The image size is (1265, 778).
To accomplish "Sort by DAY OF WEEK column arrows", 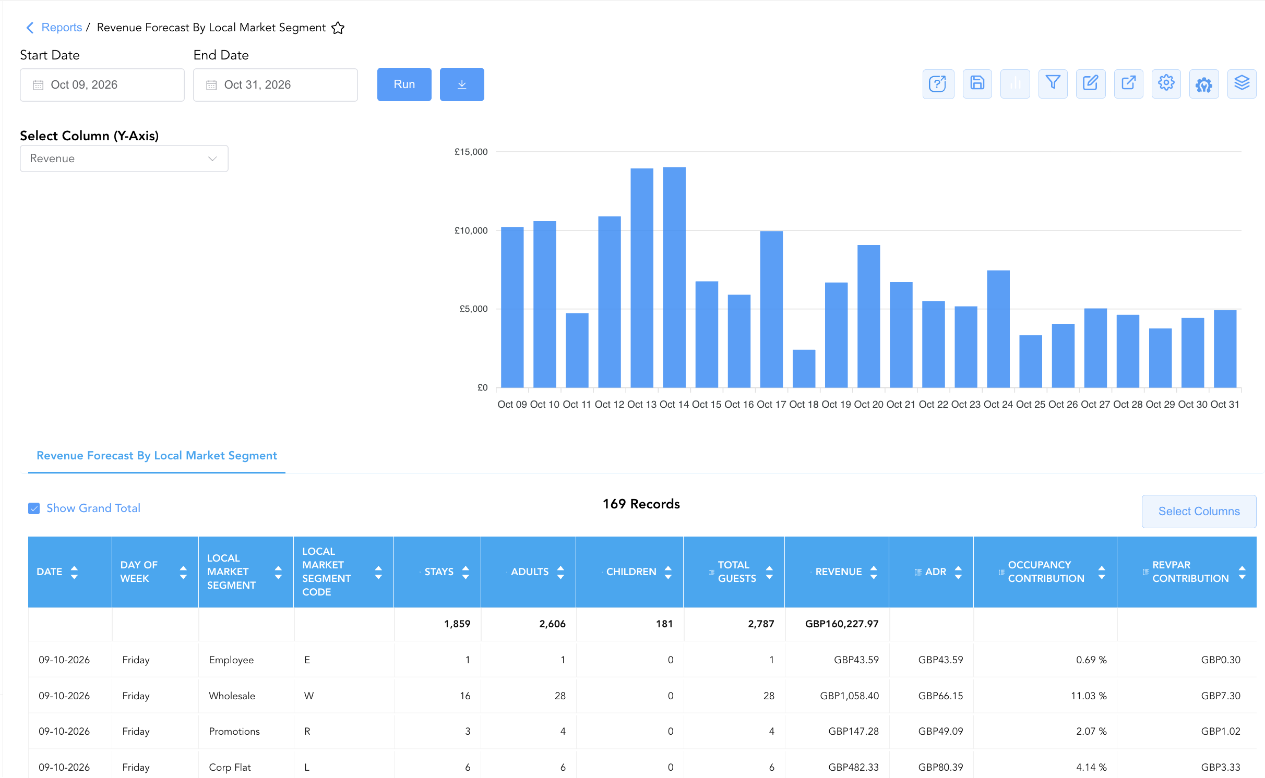I will 183,572.
